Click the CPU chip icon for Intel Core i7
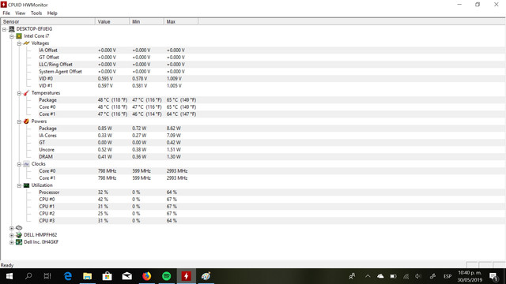The width and height of the screenshot is (506, 284). (19, 36)
